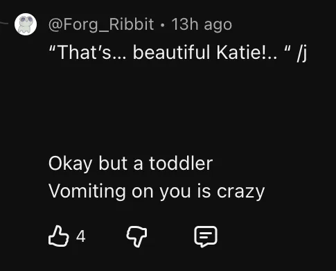Click the thread connector line beside the avatar
Viewport: 336px width, 271px height.
4,23
